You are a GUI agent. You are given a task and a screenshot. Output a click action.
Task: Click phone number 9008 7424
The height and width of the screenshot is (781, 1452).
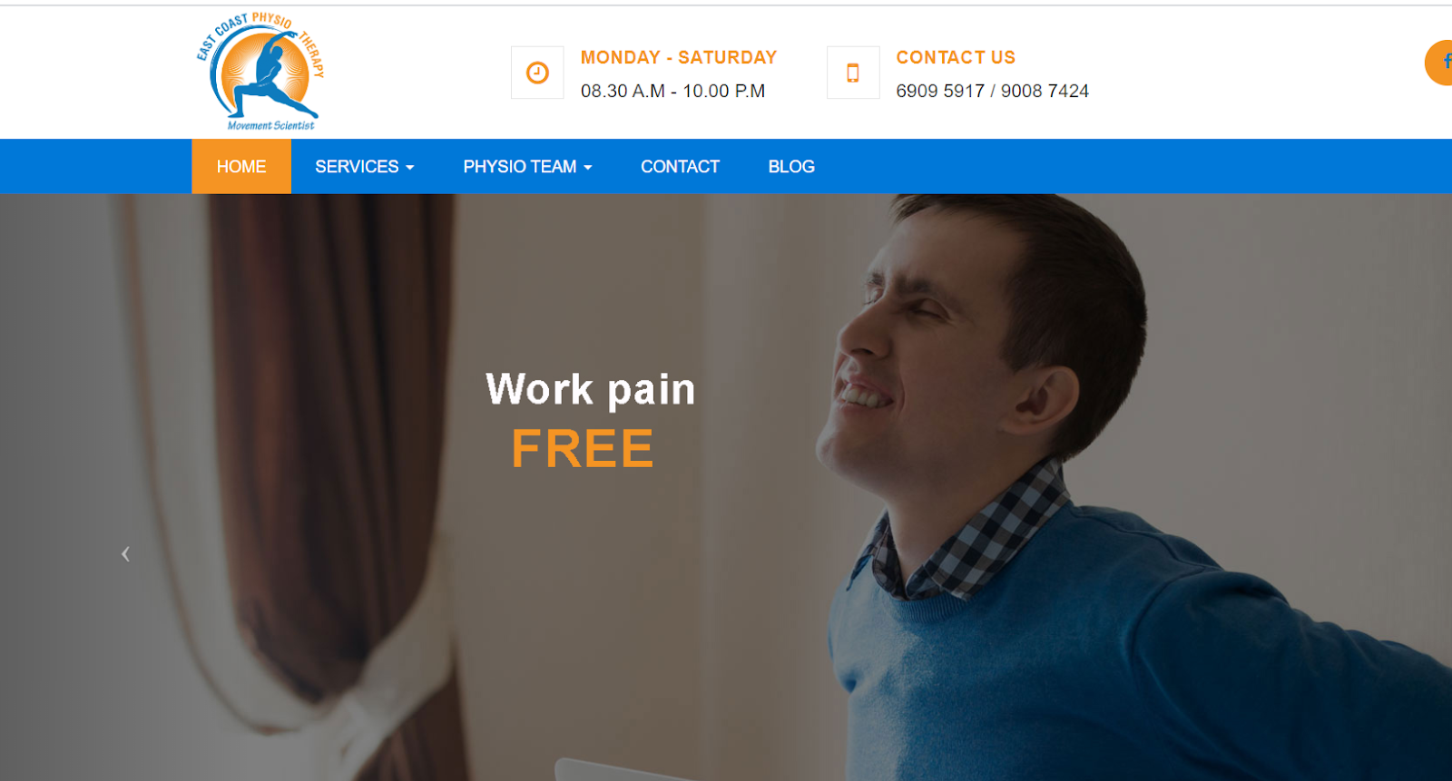pyautogui.click(x=1045, y=91)
